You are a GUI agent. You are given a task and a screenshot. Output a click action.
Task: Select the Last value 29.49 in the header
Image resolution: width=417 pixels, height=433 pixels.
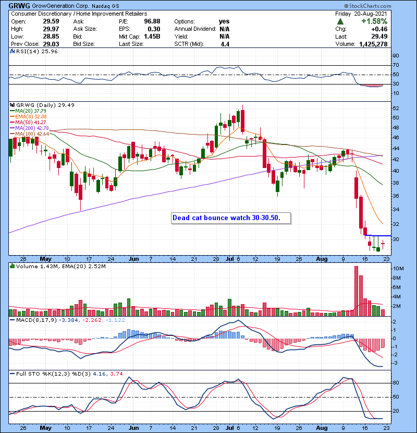[379, 37]
